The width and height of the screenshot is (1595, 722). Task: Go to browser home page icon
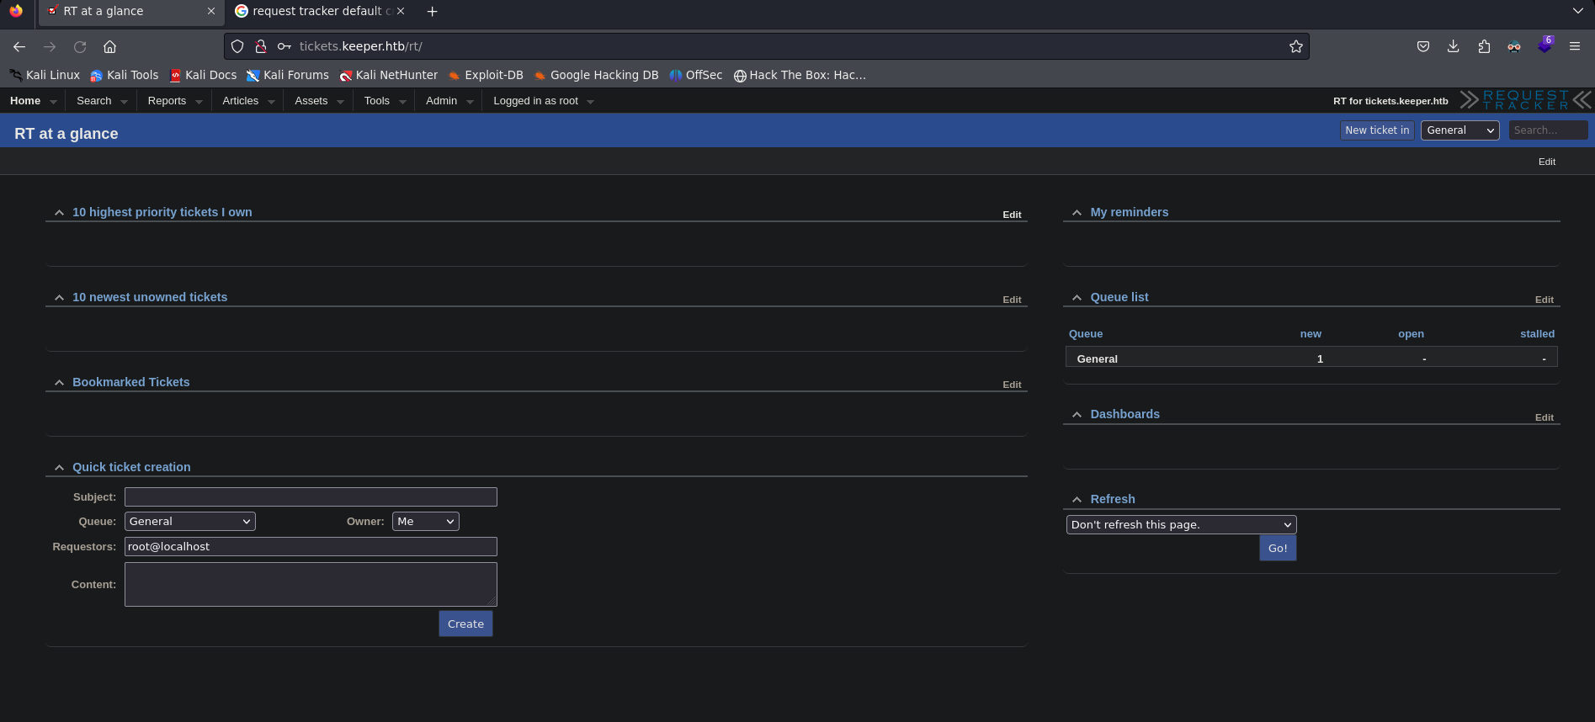point(109,47)
